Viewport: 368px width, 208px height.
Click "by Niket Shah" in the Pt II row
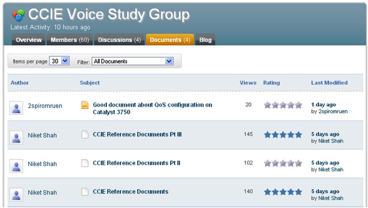327,170
